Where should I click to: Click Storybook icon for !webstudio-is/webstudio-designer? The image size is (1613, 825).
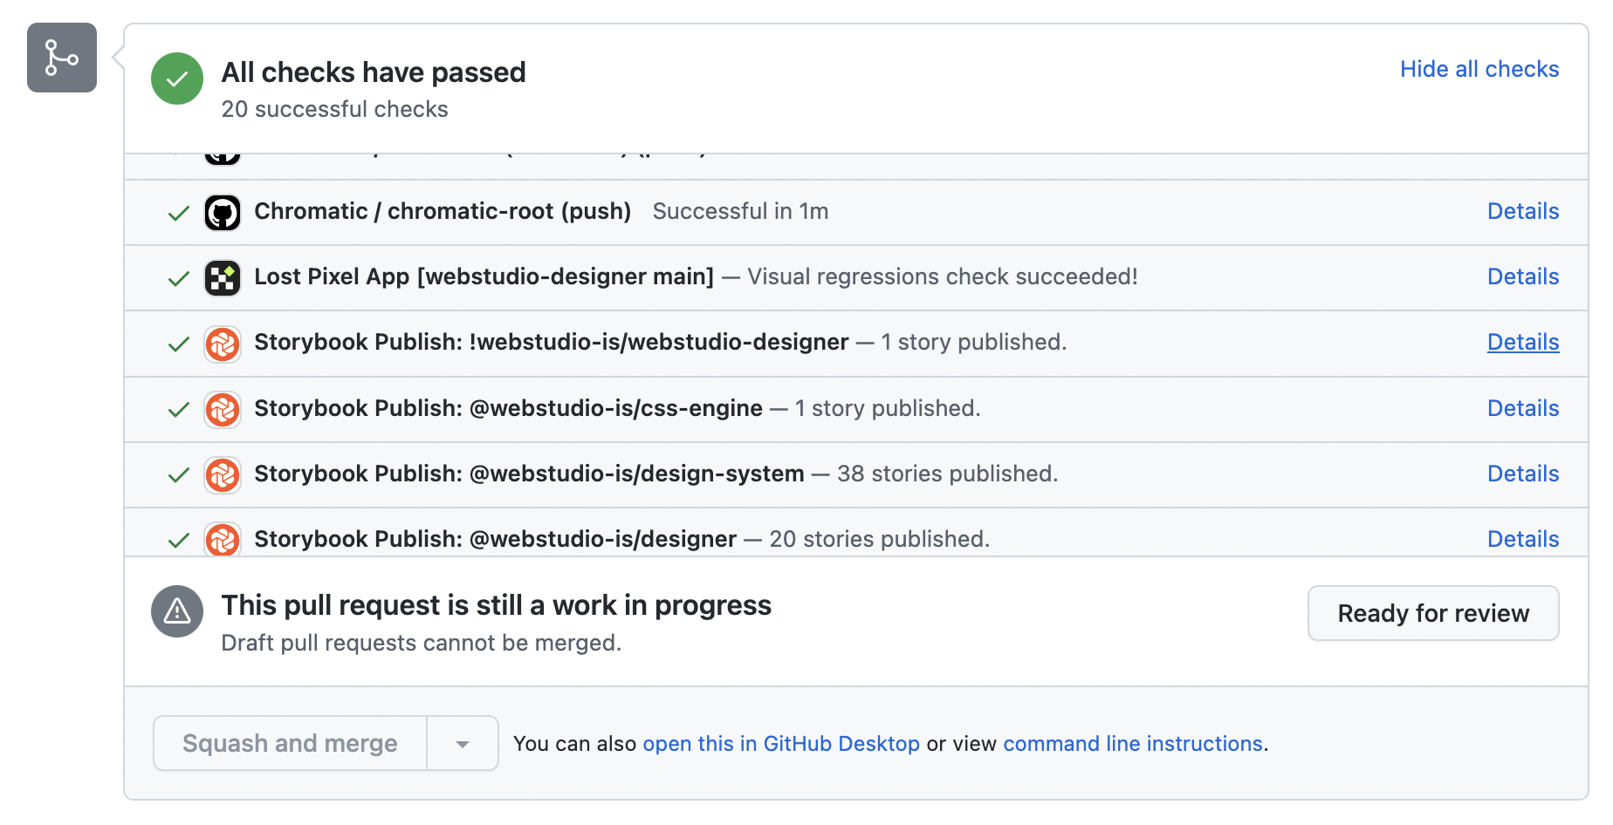[223, 344]
